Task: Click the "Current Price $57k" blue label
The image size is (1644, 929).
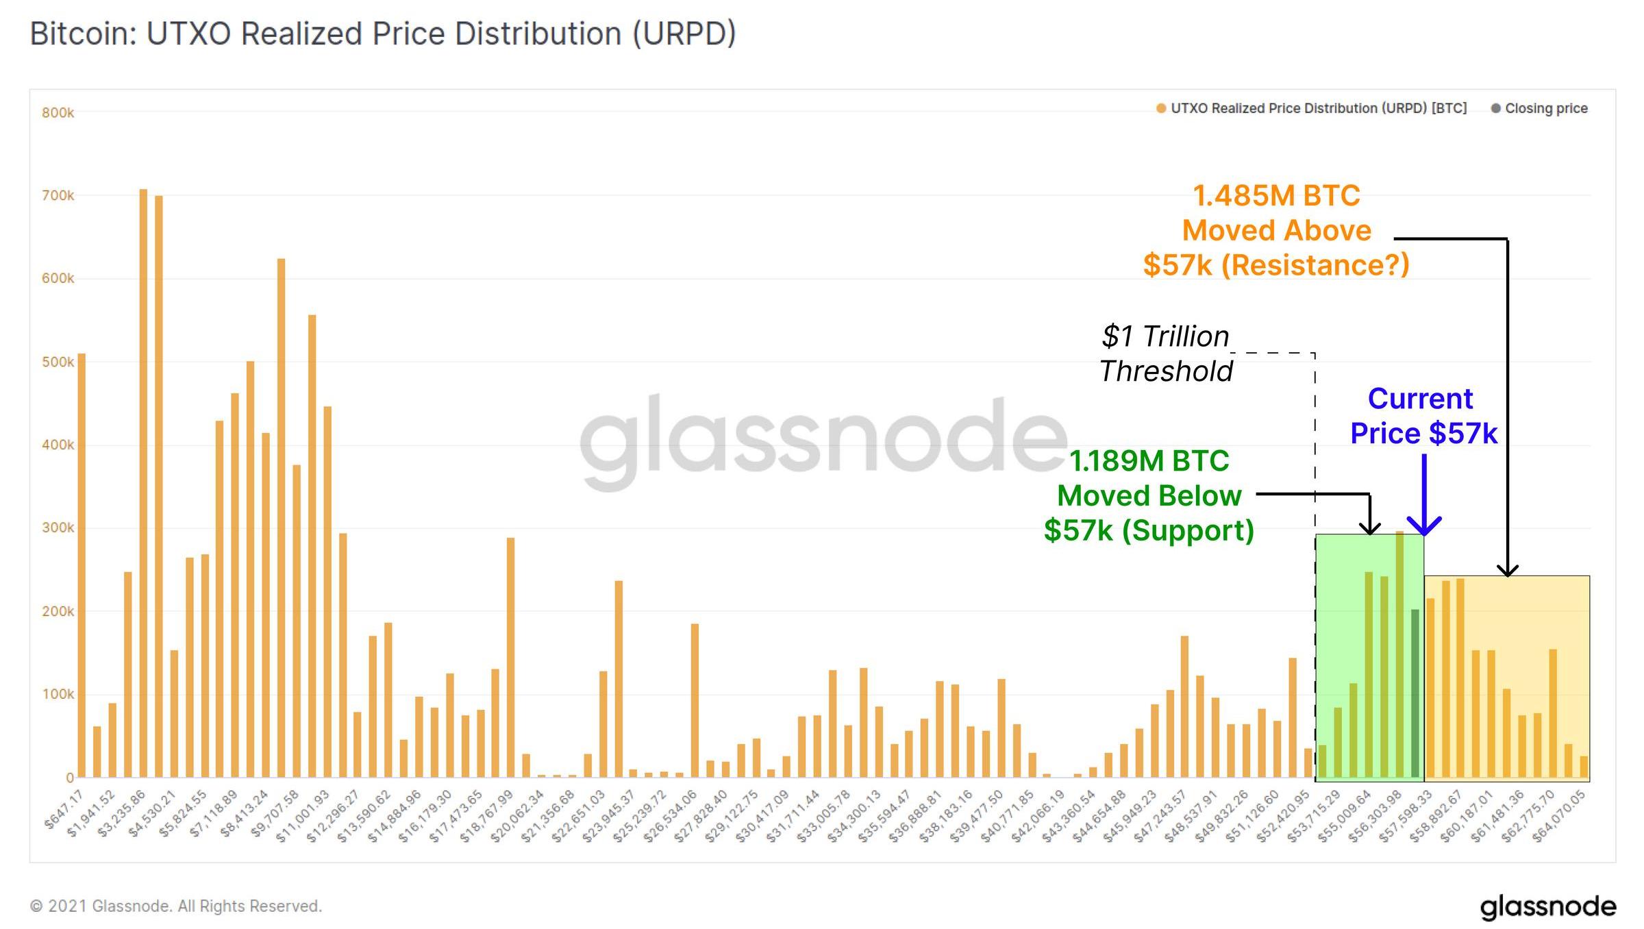Action: 1423,416
